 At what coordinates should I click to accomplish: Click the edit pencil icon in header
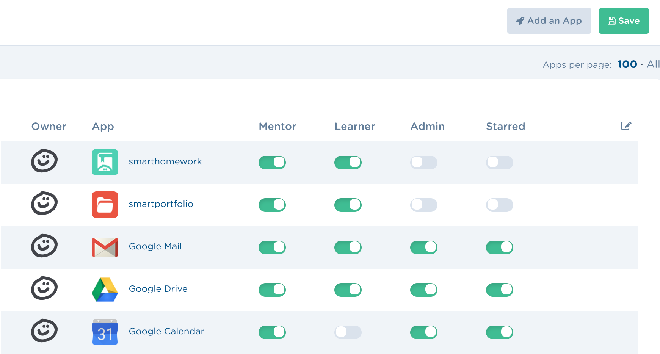coord(626,126)
